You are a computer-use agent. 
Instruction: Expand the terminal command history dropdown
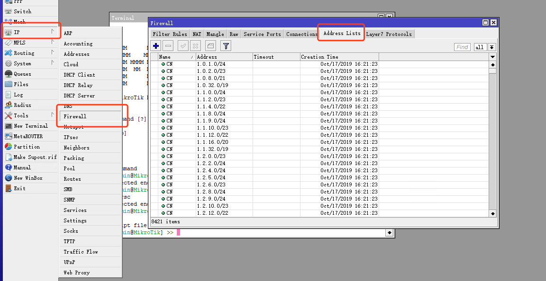click(x=390, y=233)
